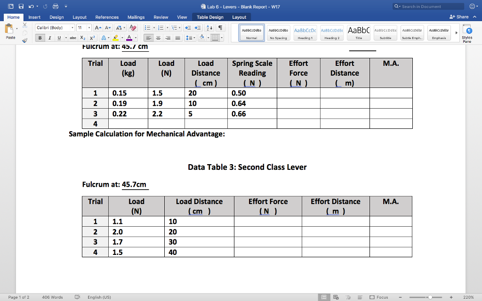Image resolution: width=482 pixels, height=301 pixels.
Task: Toggle paragraph marks visibility
Action: 220,28
